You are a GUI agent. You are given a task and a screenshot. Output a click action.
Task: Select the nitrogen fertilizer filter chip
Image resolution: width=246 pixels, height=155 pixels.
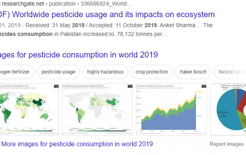pyautogui.click(x=17, y=72)
